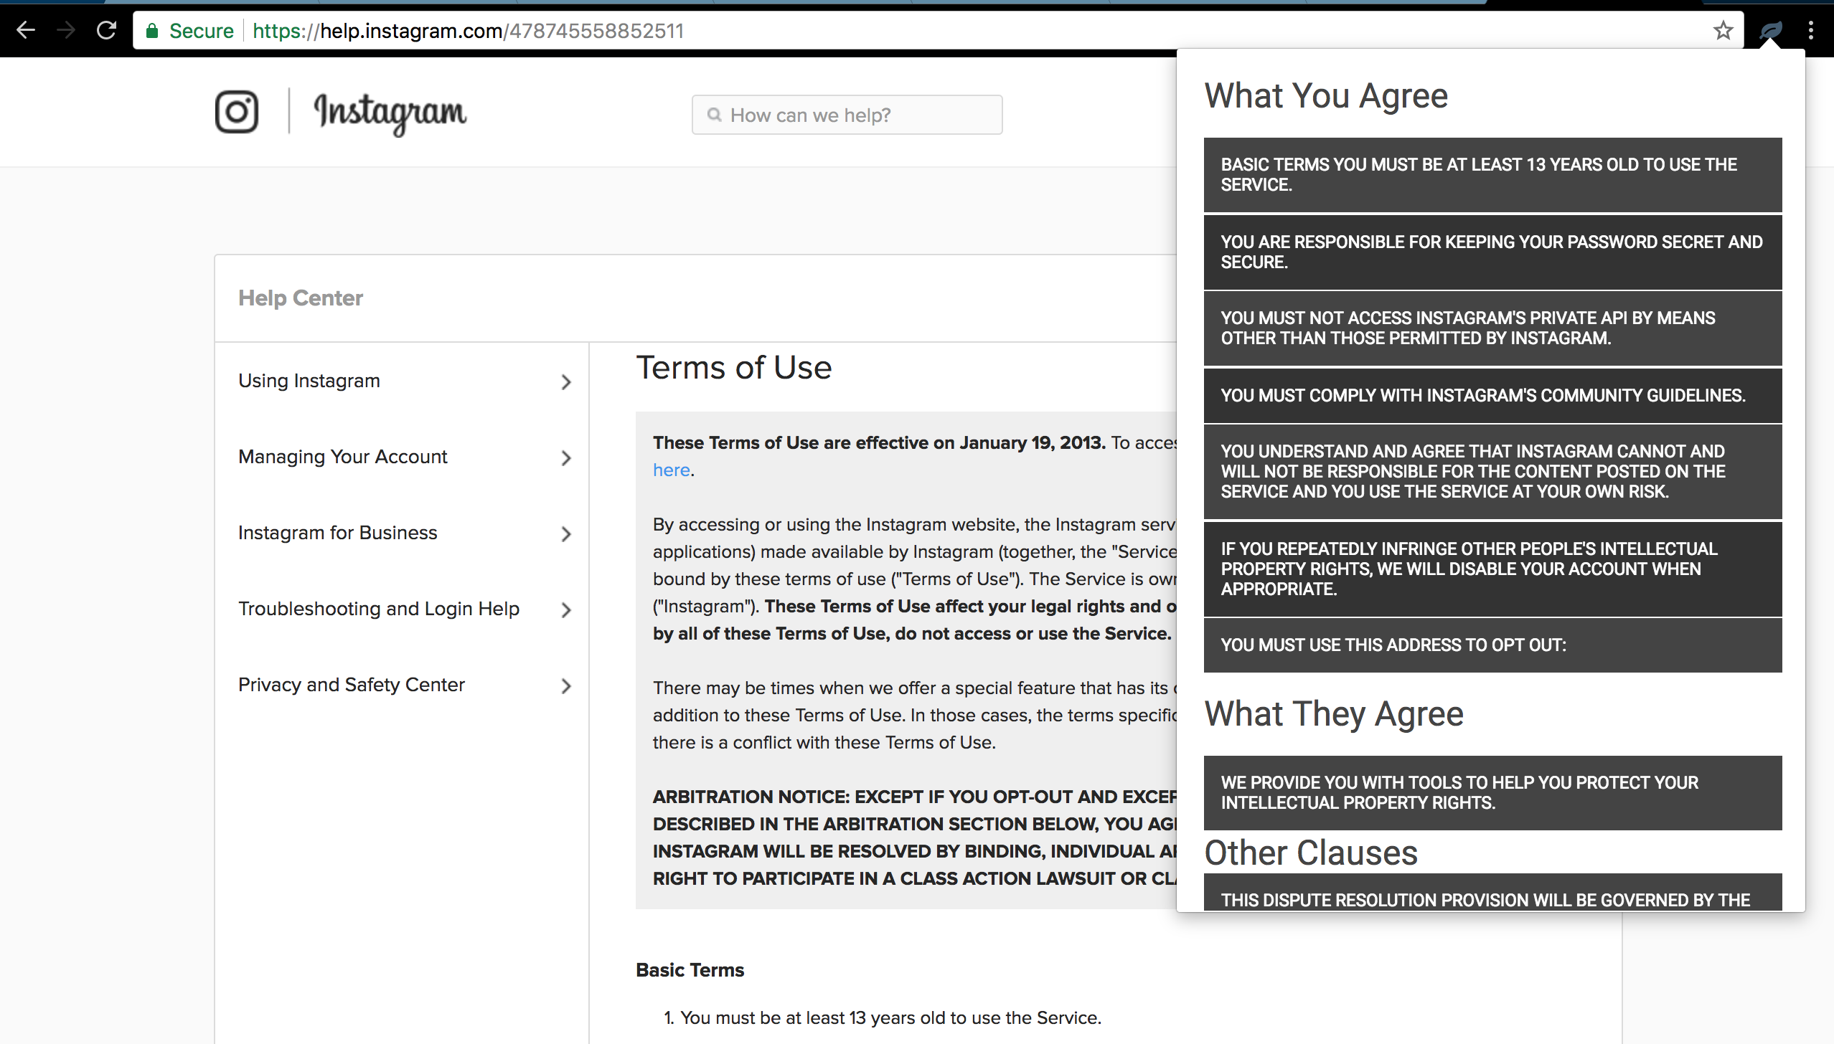Select the 13 years old clause
Viewport: 1834px width, 1044px height.
tap(1492, 175)
